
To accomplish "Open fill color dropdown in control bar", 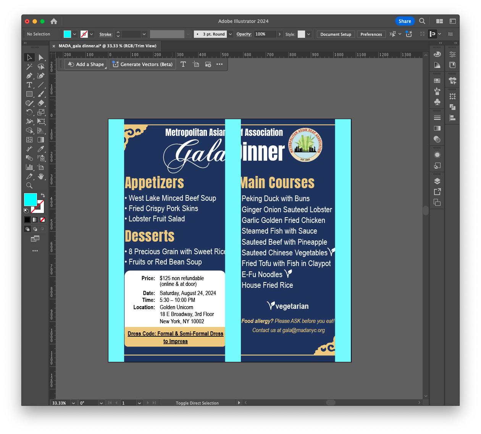I will coord(74,34).
